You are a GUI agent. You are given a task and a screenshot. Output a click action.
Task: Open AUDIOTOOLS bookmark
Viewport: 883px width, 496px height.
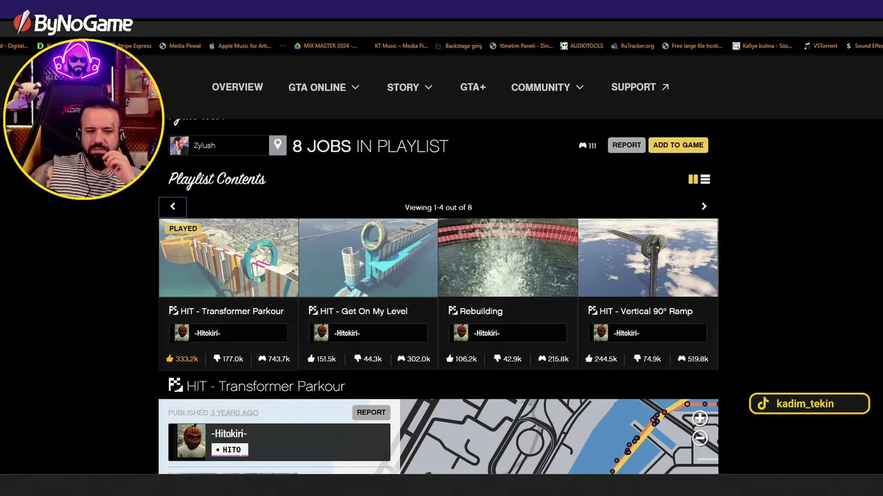[582, 45]
